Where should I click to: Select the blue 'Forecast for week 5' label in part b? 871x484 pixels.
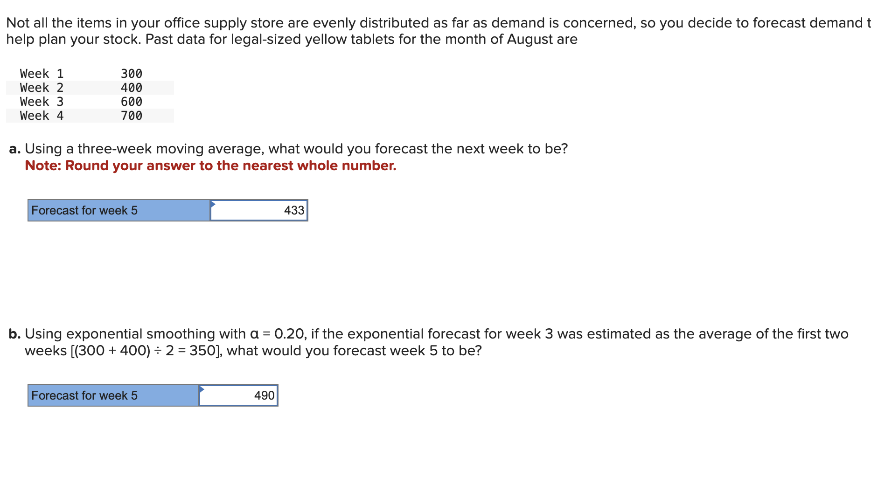(113, 395)
